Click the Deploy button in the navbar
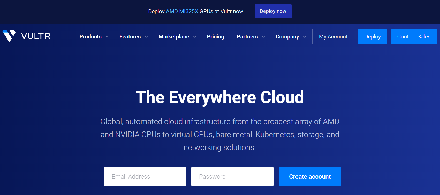 click(x=373, y=36)
